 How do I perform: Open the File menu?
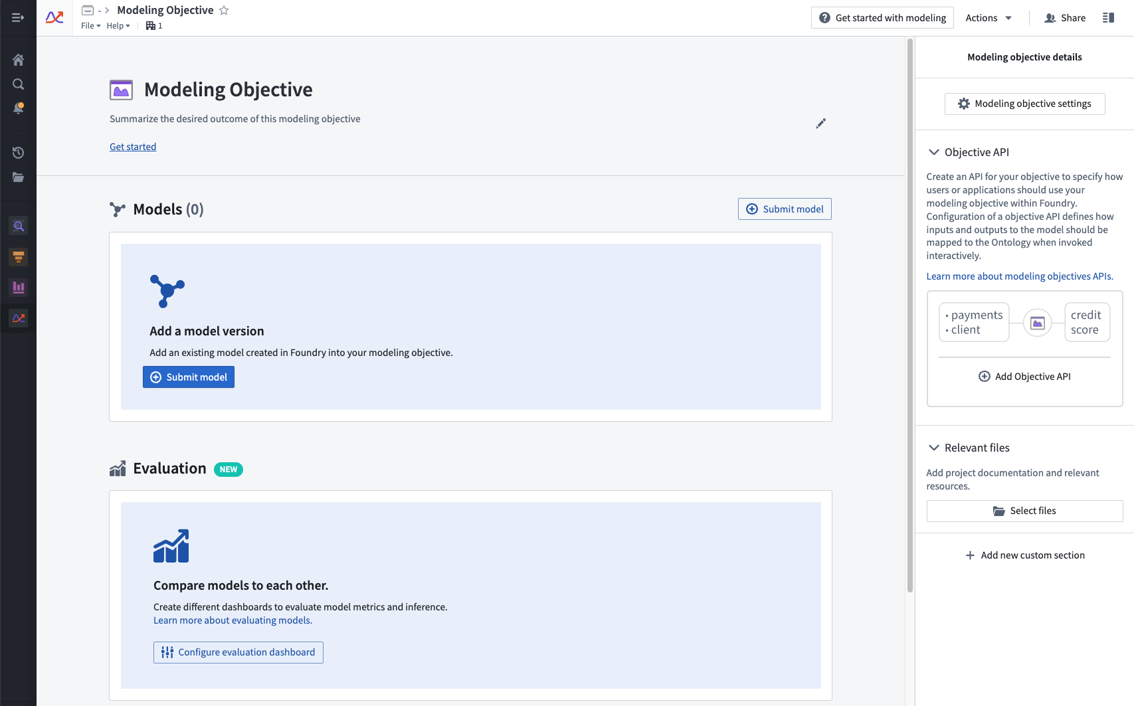tap(91, 26)
